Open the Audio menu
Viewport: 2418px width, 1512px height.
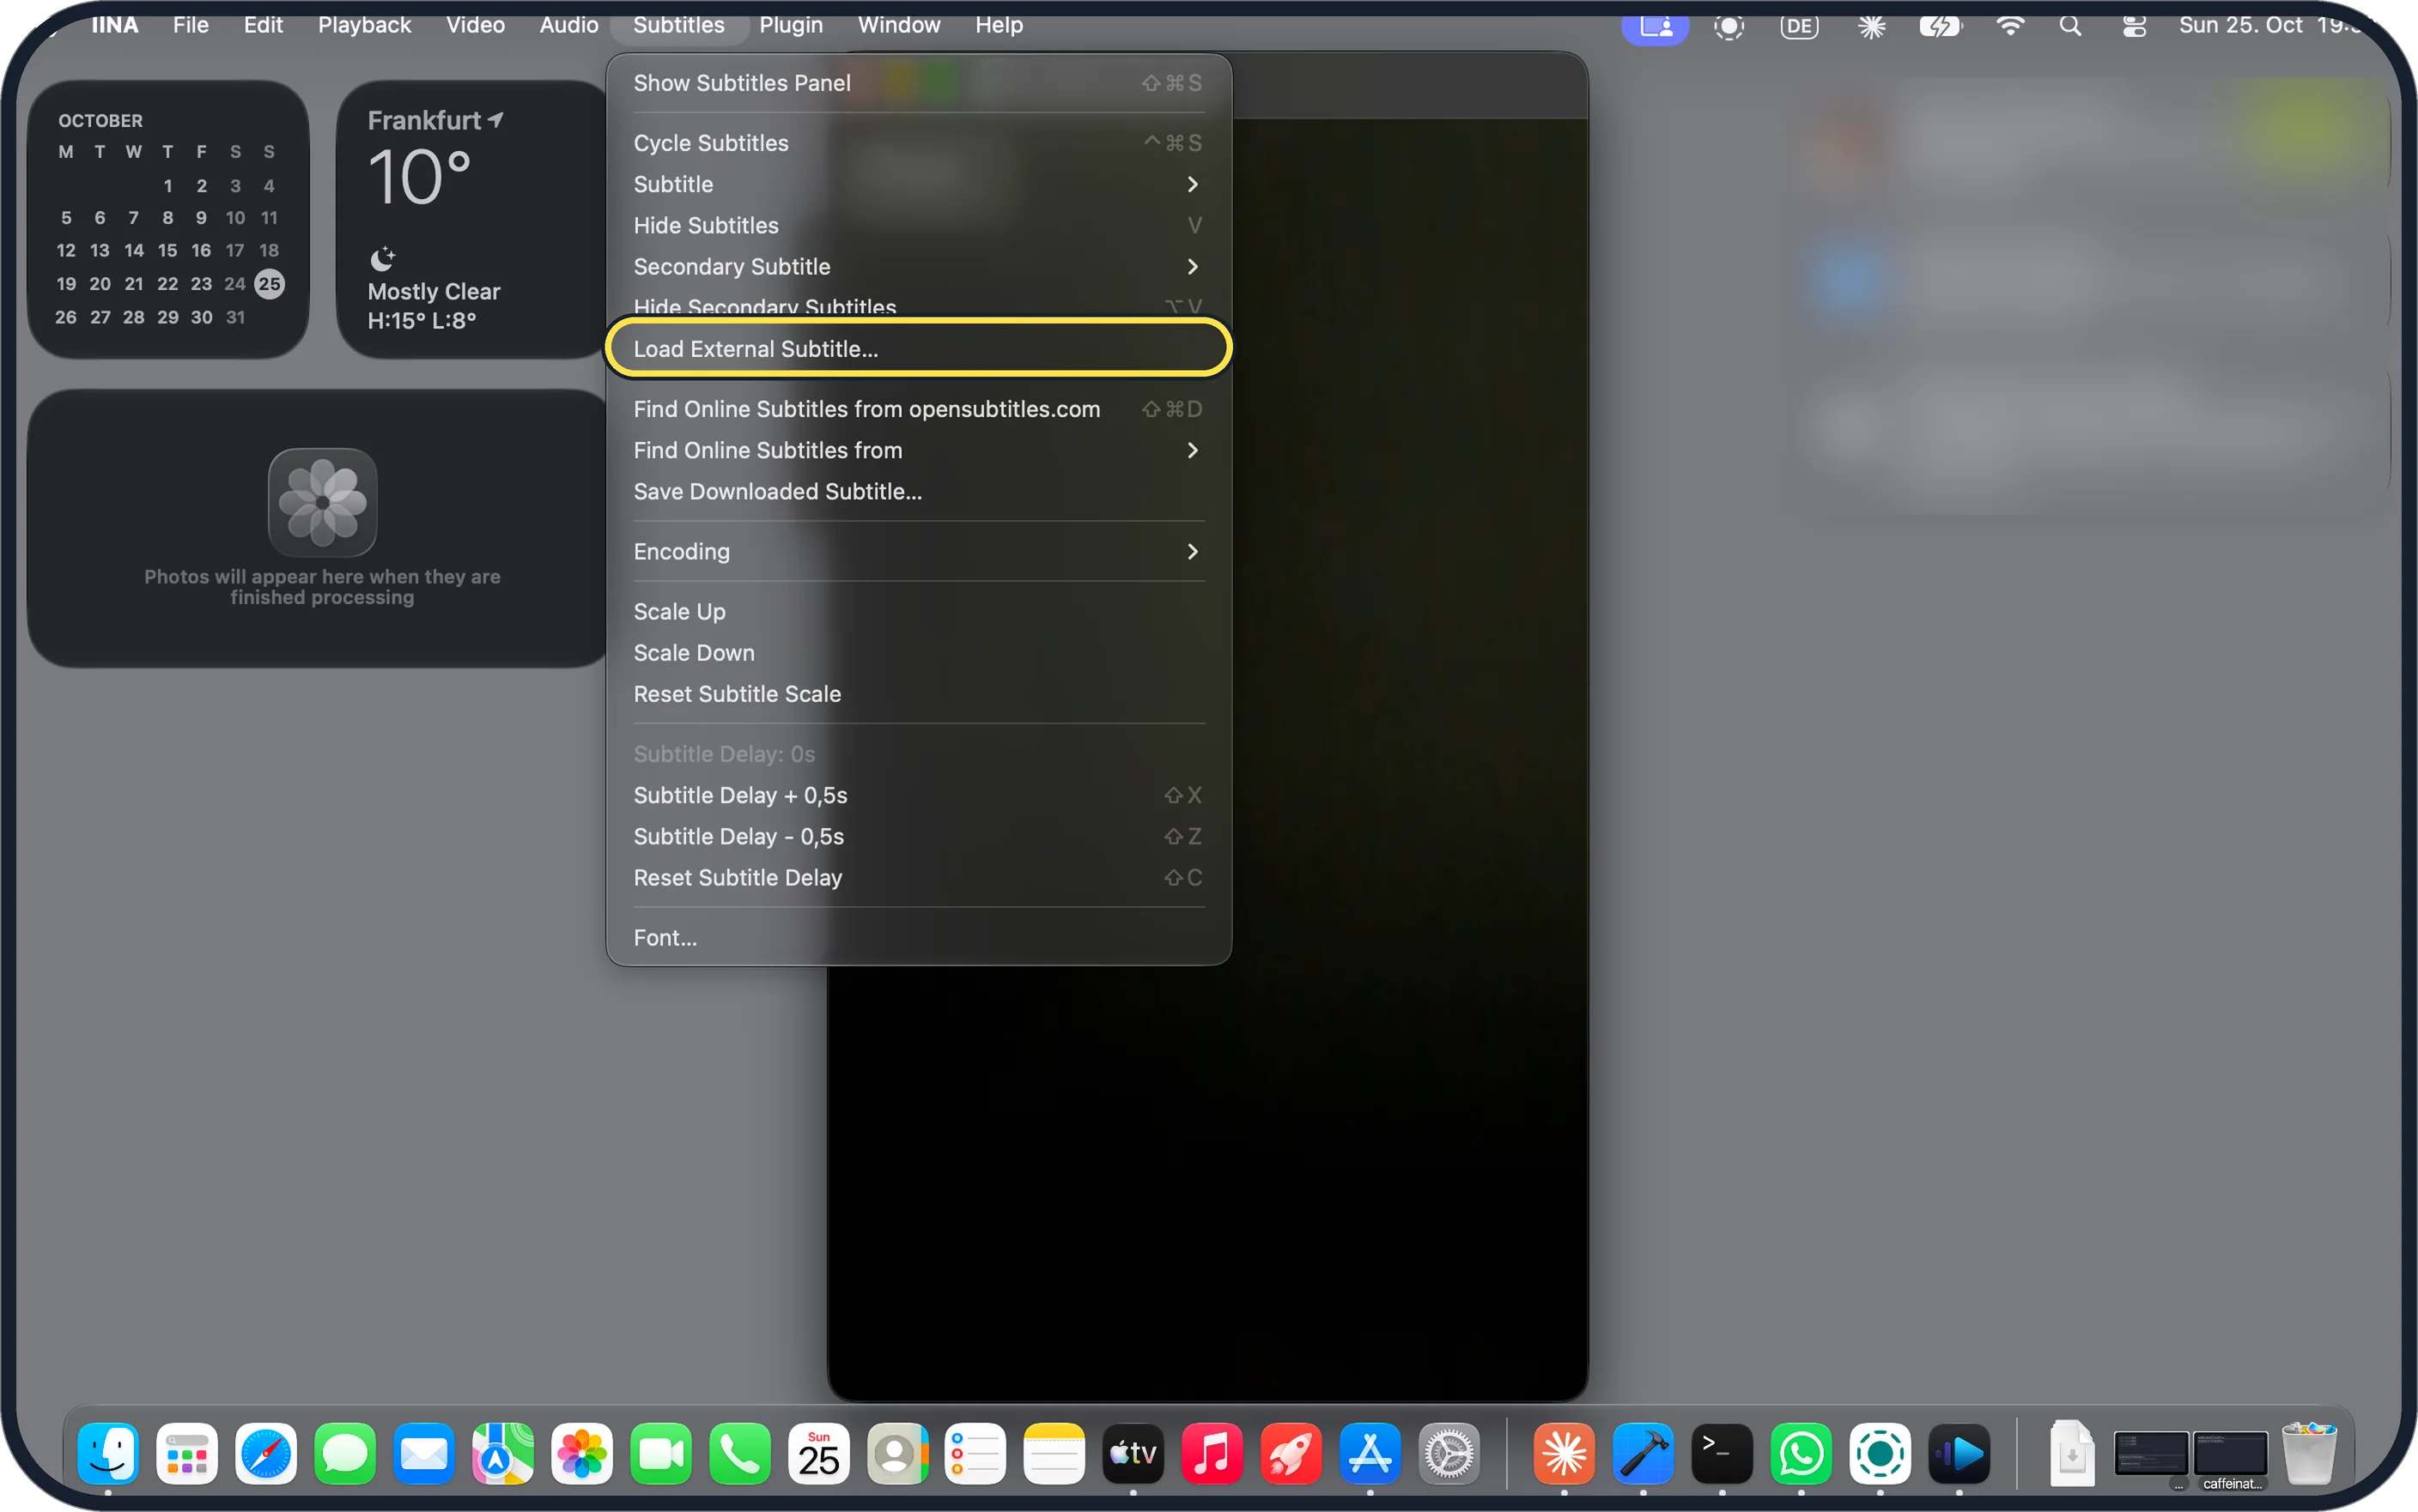pyautogui.click(x=568, y=25)
